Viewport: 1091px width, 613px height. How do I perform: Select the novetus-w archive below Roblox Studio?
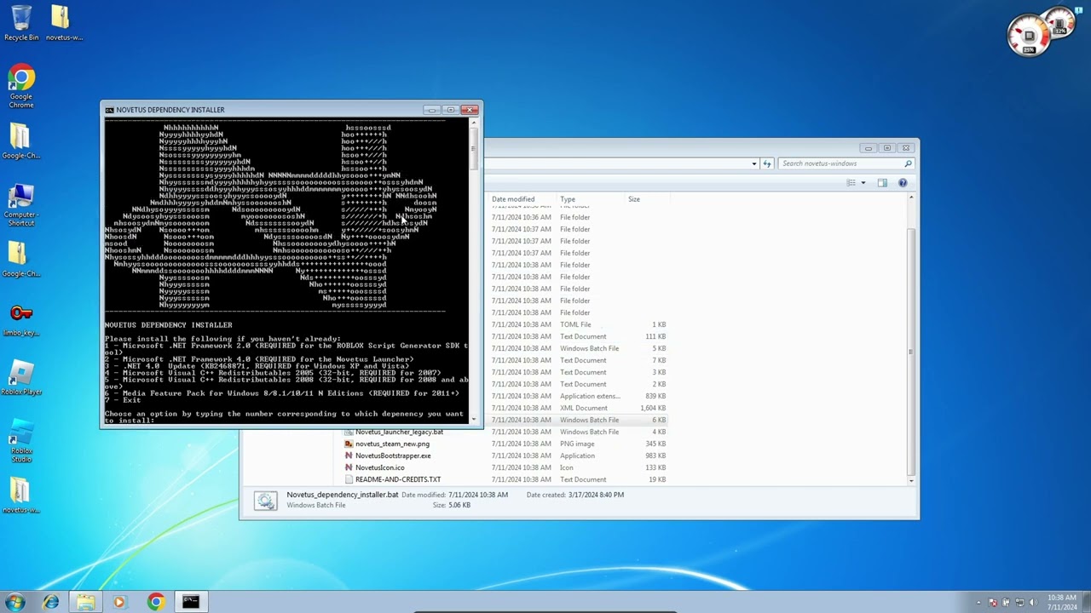click(21, 496)
